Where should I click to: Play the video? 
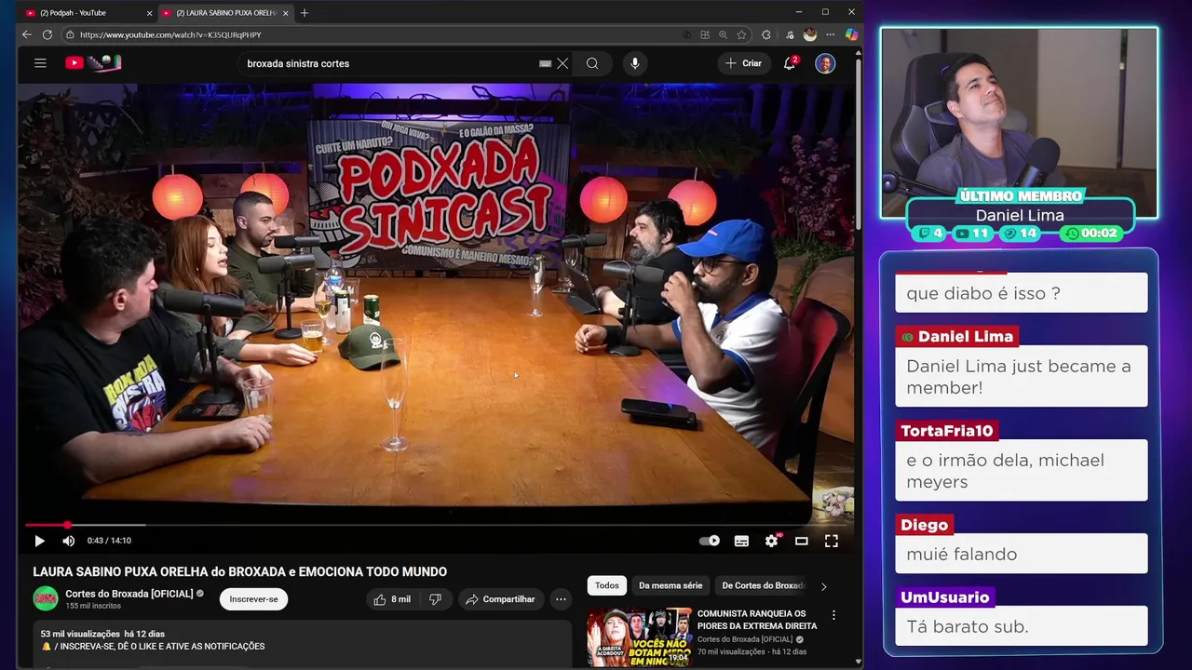(39, 541)
